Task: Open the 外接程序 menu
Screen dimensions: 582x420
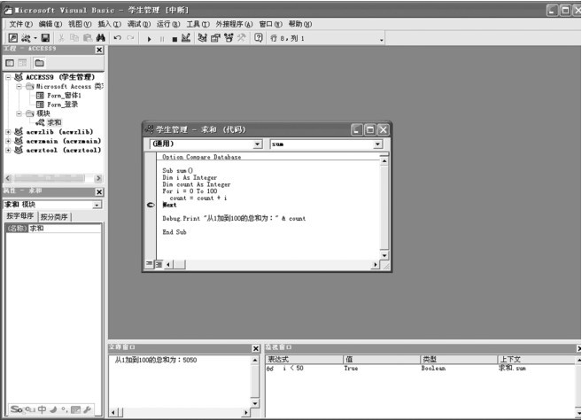Action: pos(234,24)
